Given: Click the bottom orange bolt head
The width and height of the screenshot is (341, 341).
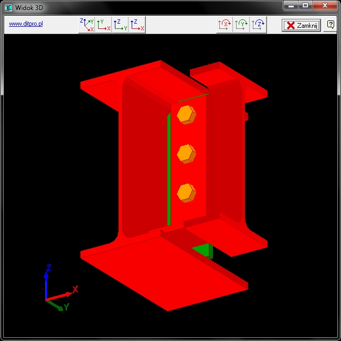Looking at the screenshot, I should point(187,193).
